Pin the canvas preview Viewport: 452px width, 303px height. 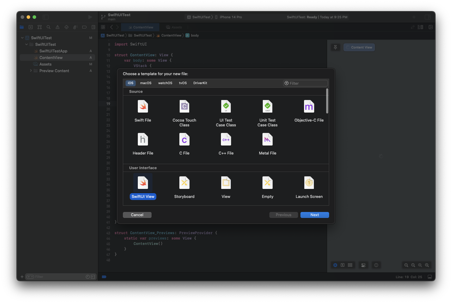pos(335,47)
